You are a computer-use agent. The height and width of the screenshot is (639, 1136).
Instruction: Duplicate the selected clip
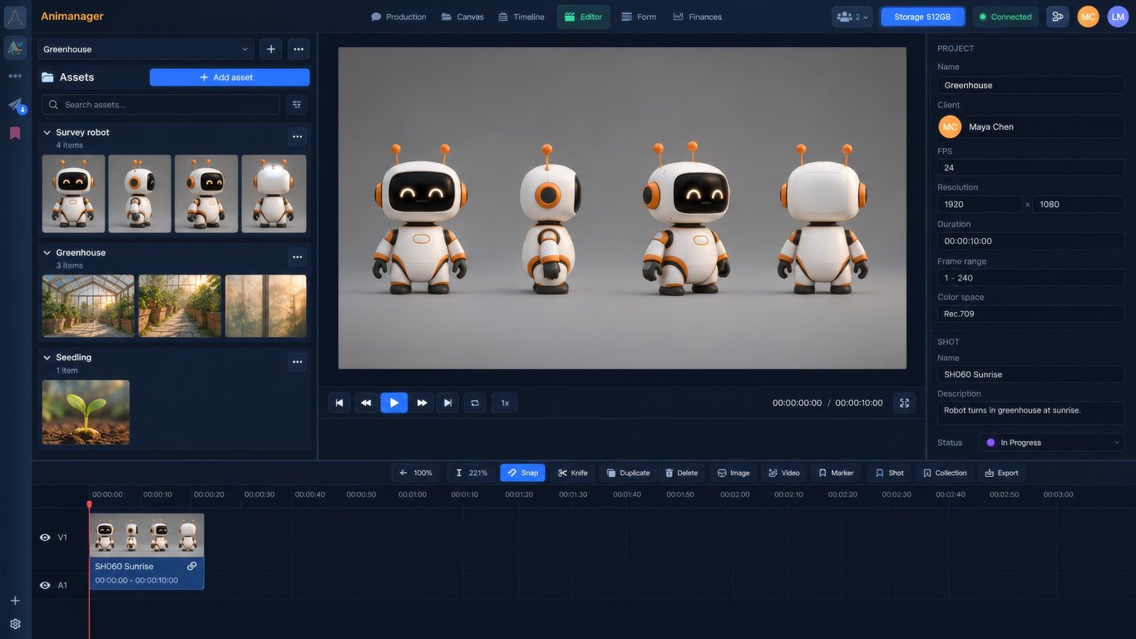[x=628, y=473]
